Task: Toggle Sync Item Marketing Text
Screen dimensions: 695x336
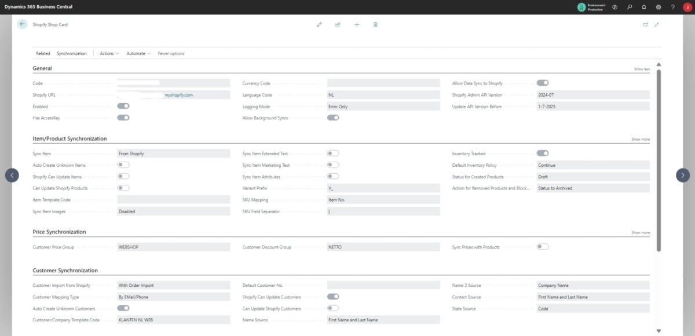Action: [333, 165]
